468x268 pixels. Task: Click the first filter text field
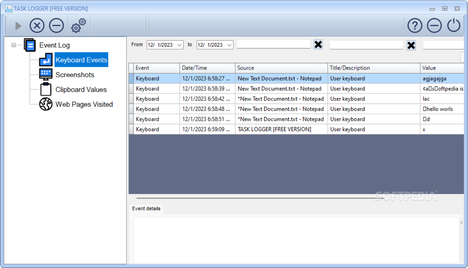273,44
